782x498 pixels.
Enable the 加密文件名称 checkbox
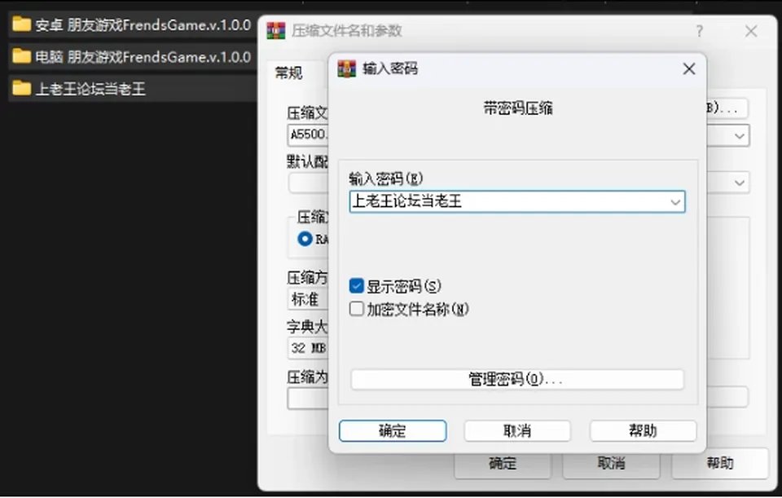(357, 309)
